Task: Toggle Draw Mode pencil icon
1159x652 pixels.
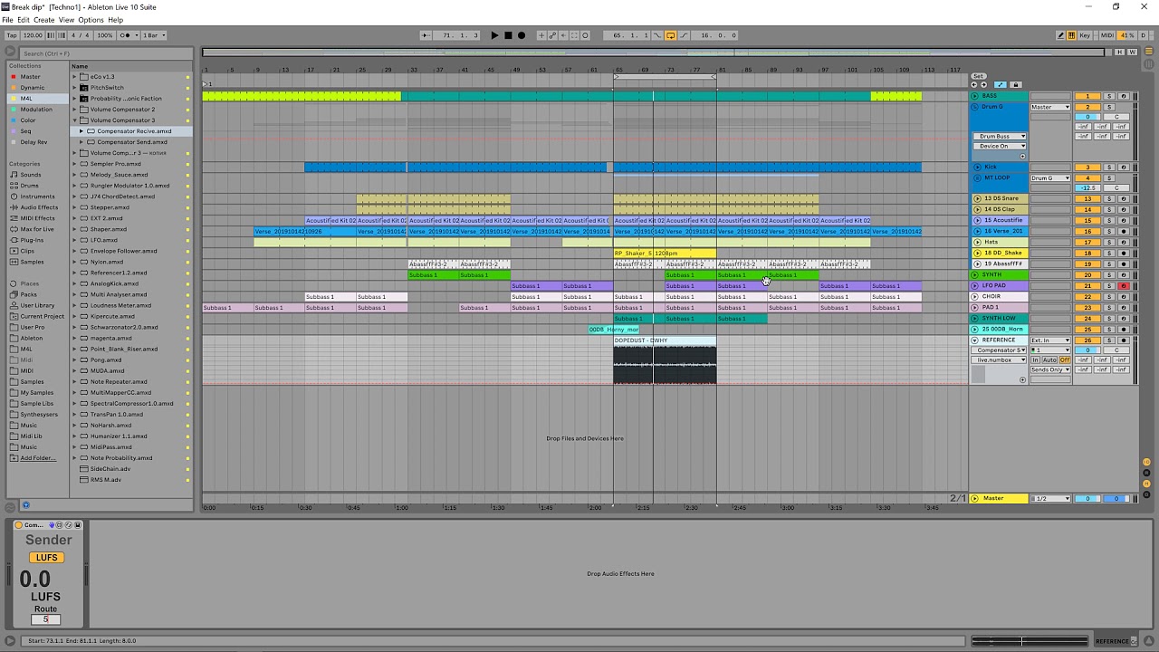Action: tap(1060, 35)
